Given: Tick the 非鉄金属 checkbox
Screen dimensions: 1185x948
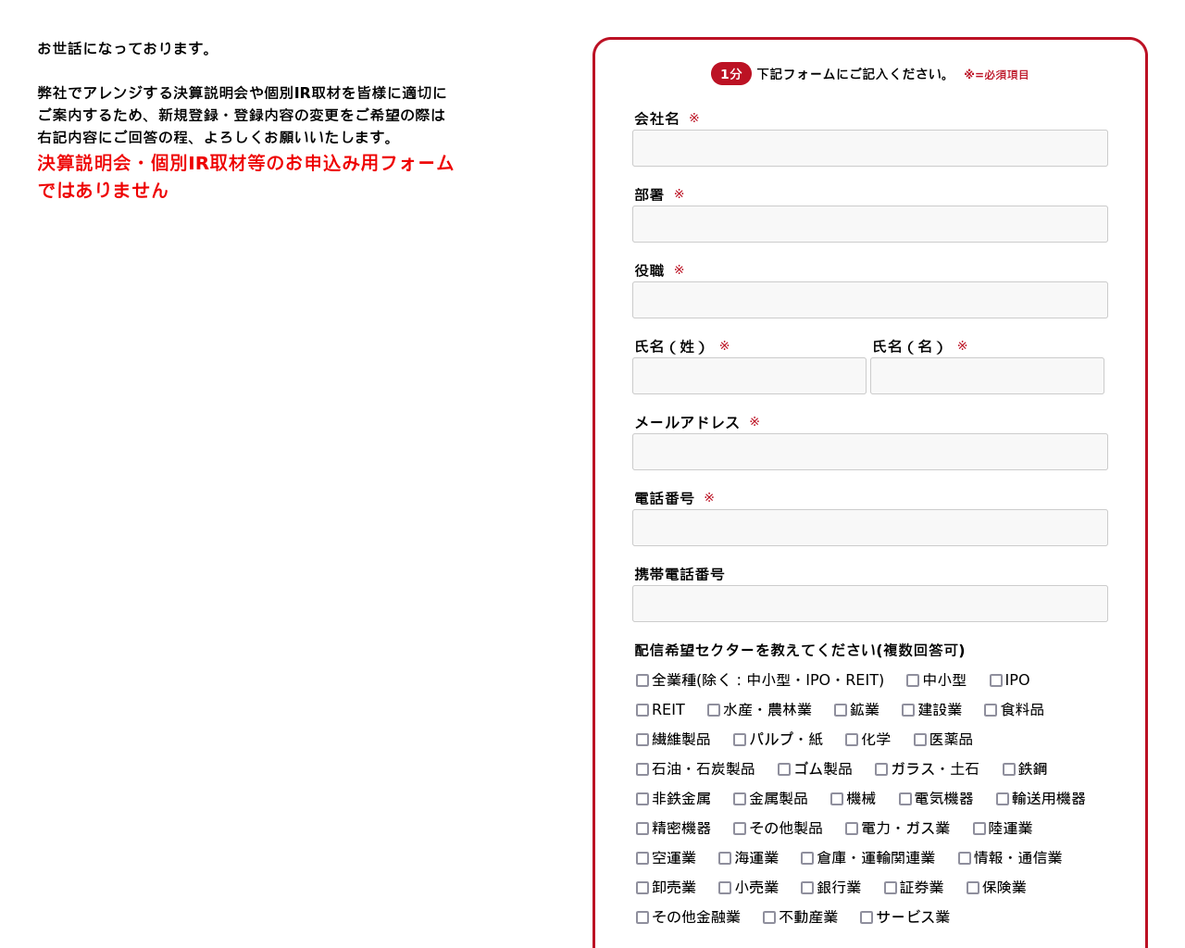Looking at the screenshot, I should pyautogui.click(x=642, y=799).
